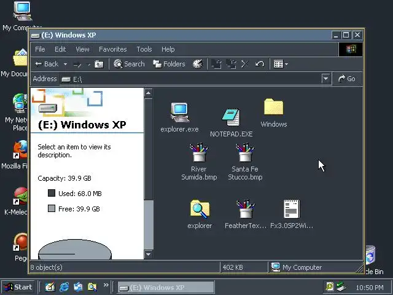Click the (E:) Windows XP taskbar button
Image resolution: width=393 pixels, height=295 pixels.
pyautogui.click(x=166, y=288)
